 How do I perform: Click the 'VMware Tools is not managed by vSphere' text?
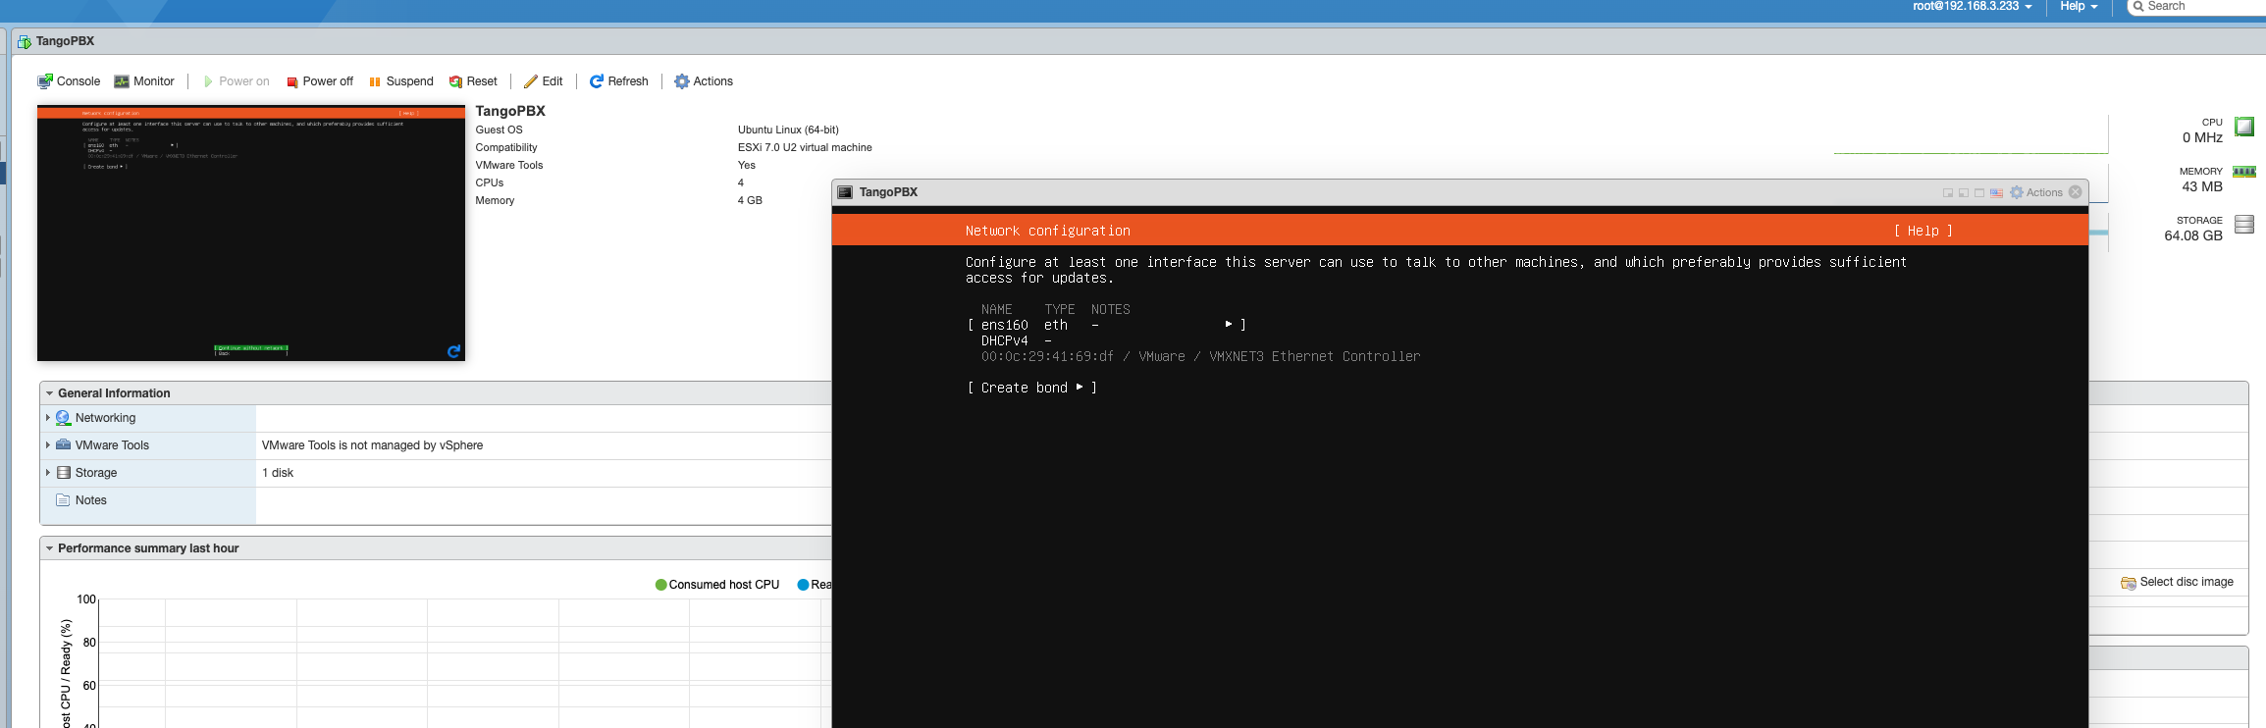[373, 445]
